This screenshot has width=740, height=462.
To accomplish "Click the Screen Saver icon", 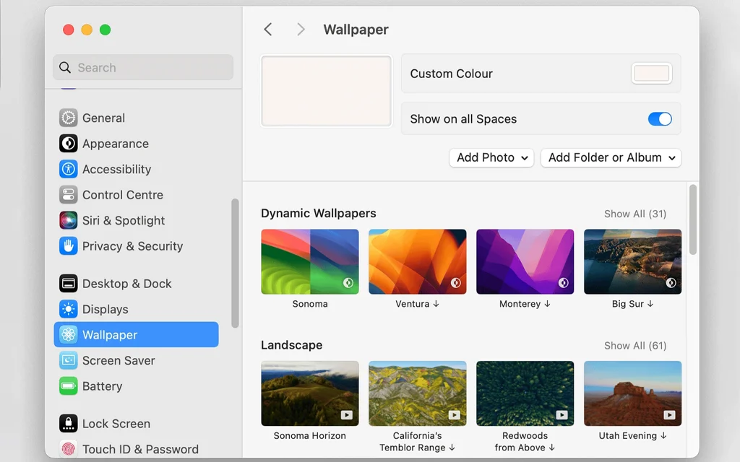I will coord(69,360).
